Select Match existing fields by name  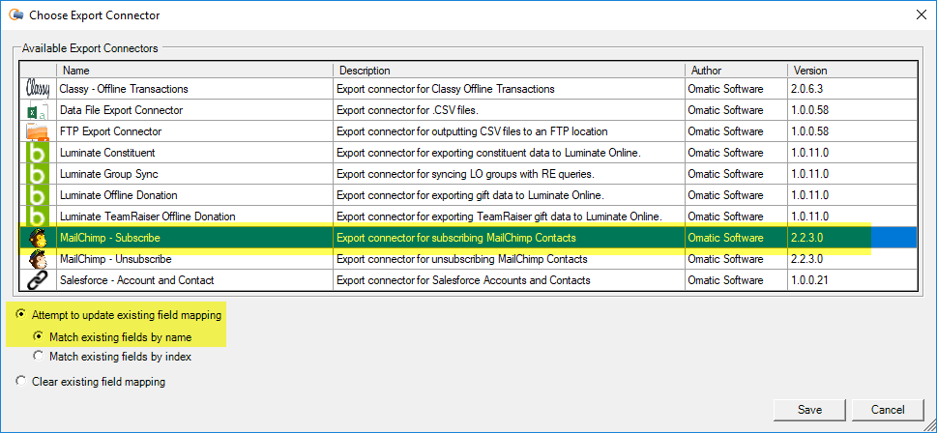(x=39, y=336)
